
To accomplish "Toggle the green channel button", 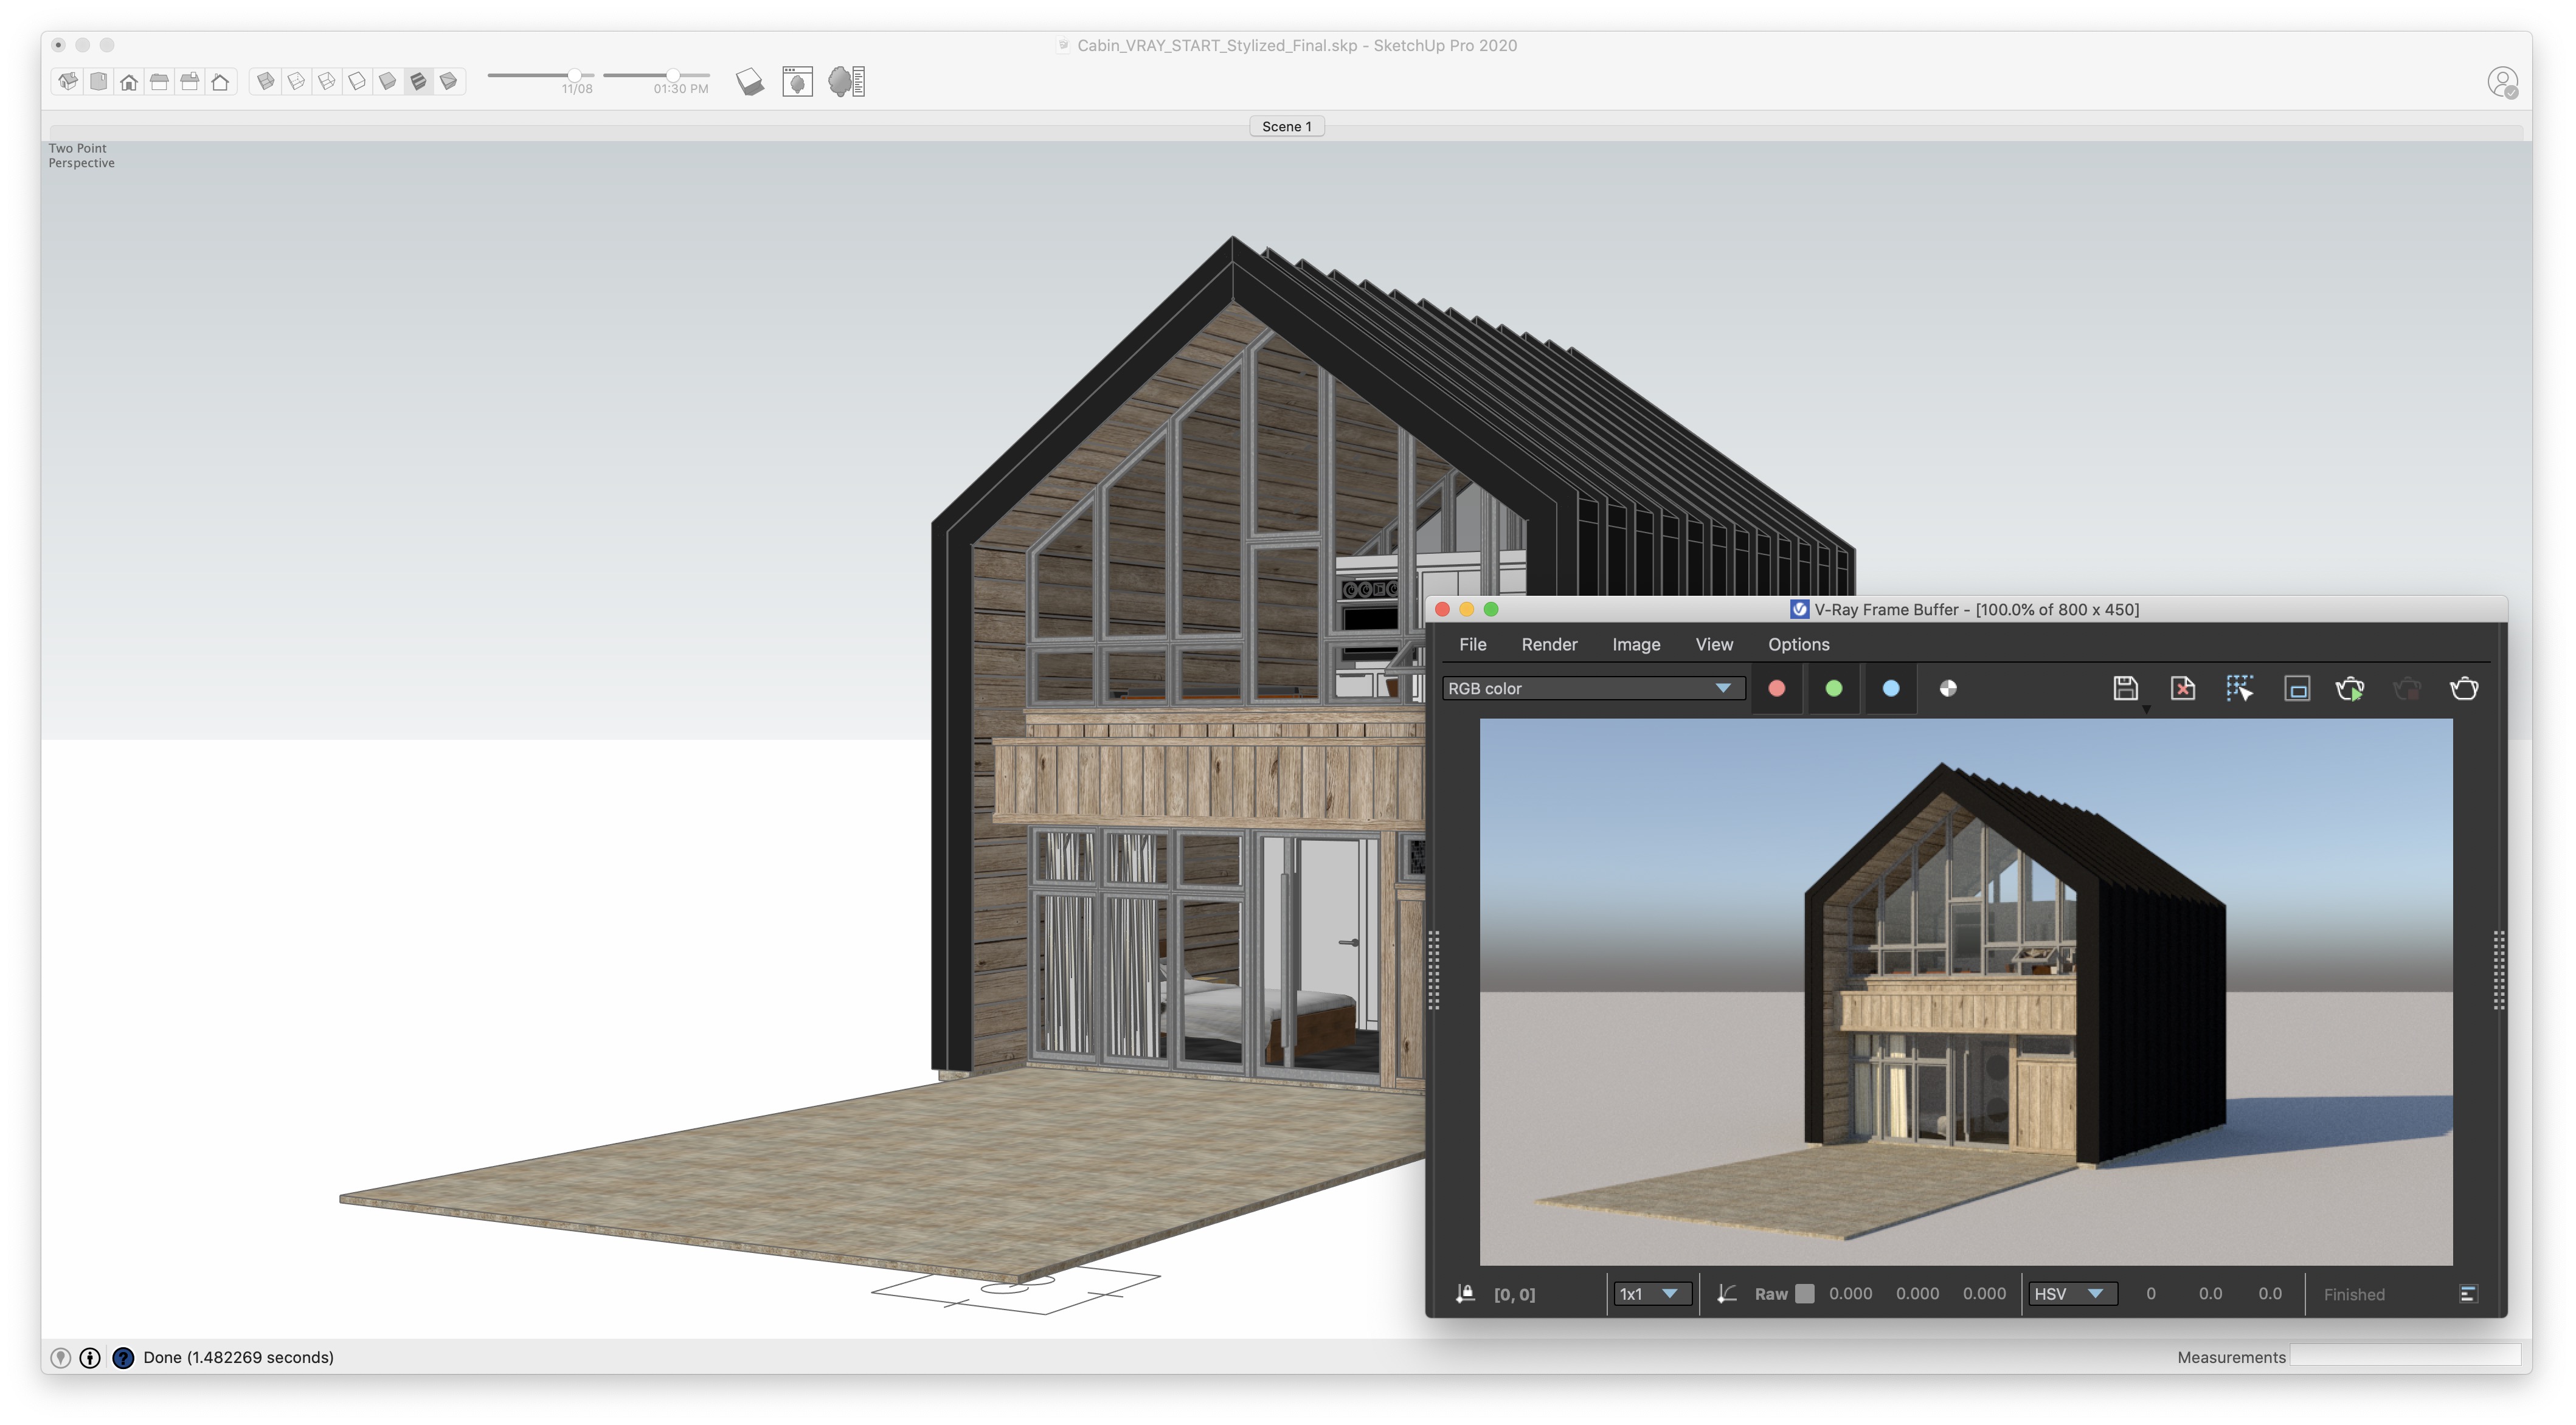I will coord(1833,688).
